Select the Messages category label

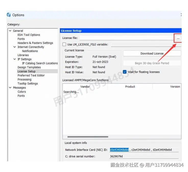pyautogui.click(x=19, y=88)
